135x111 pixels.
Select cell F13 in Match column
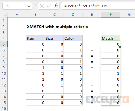tap(110, 91)
